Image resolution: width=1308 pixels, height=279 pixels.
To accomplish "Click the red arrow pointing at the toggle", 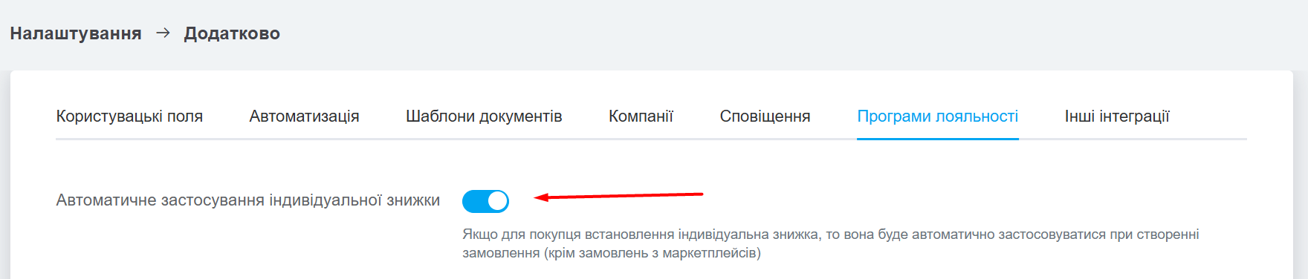I will (618, 196).
